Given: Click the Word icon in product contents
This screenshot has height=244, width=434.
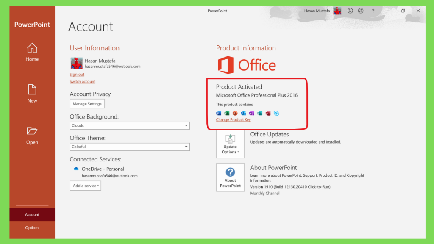Looking at the screenshot, I should click(219, 113).
